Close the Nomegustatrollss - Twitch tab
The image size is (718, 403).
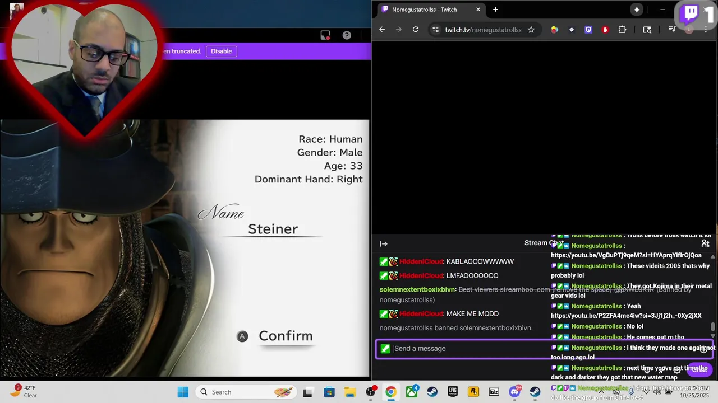click(478, 10)
